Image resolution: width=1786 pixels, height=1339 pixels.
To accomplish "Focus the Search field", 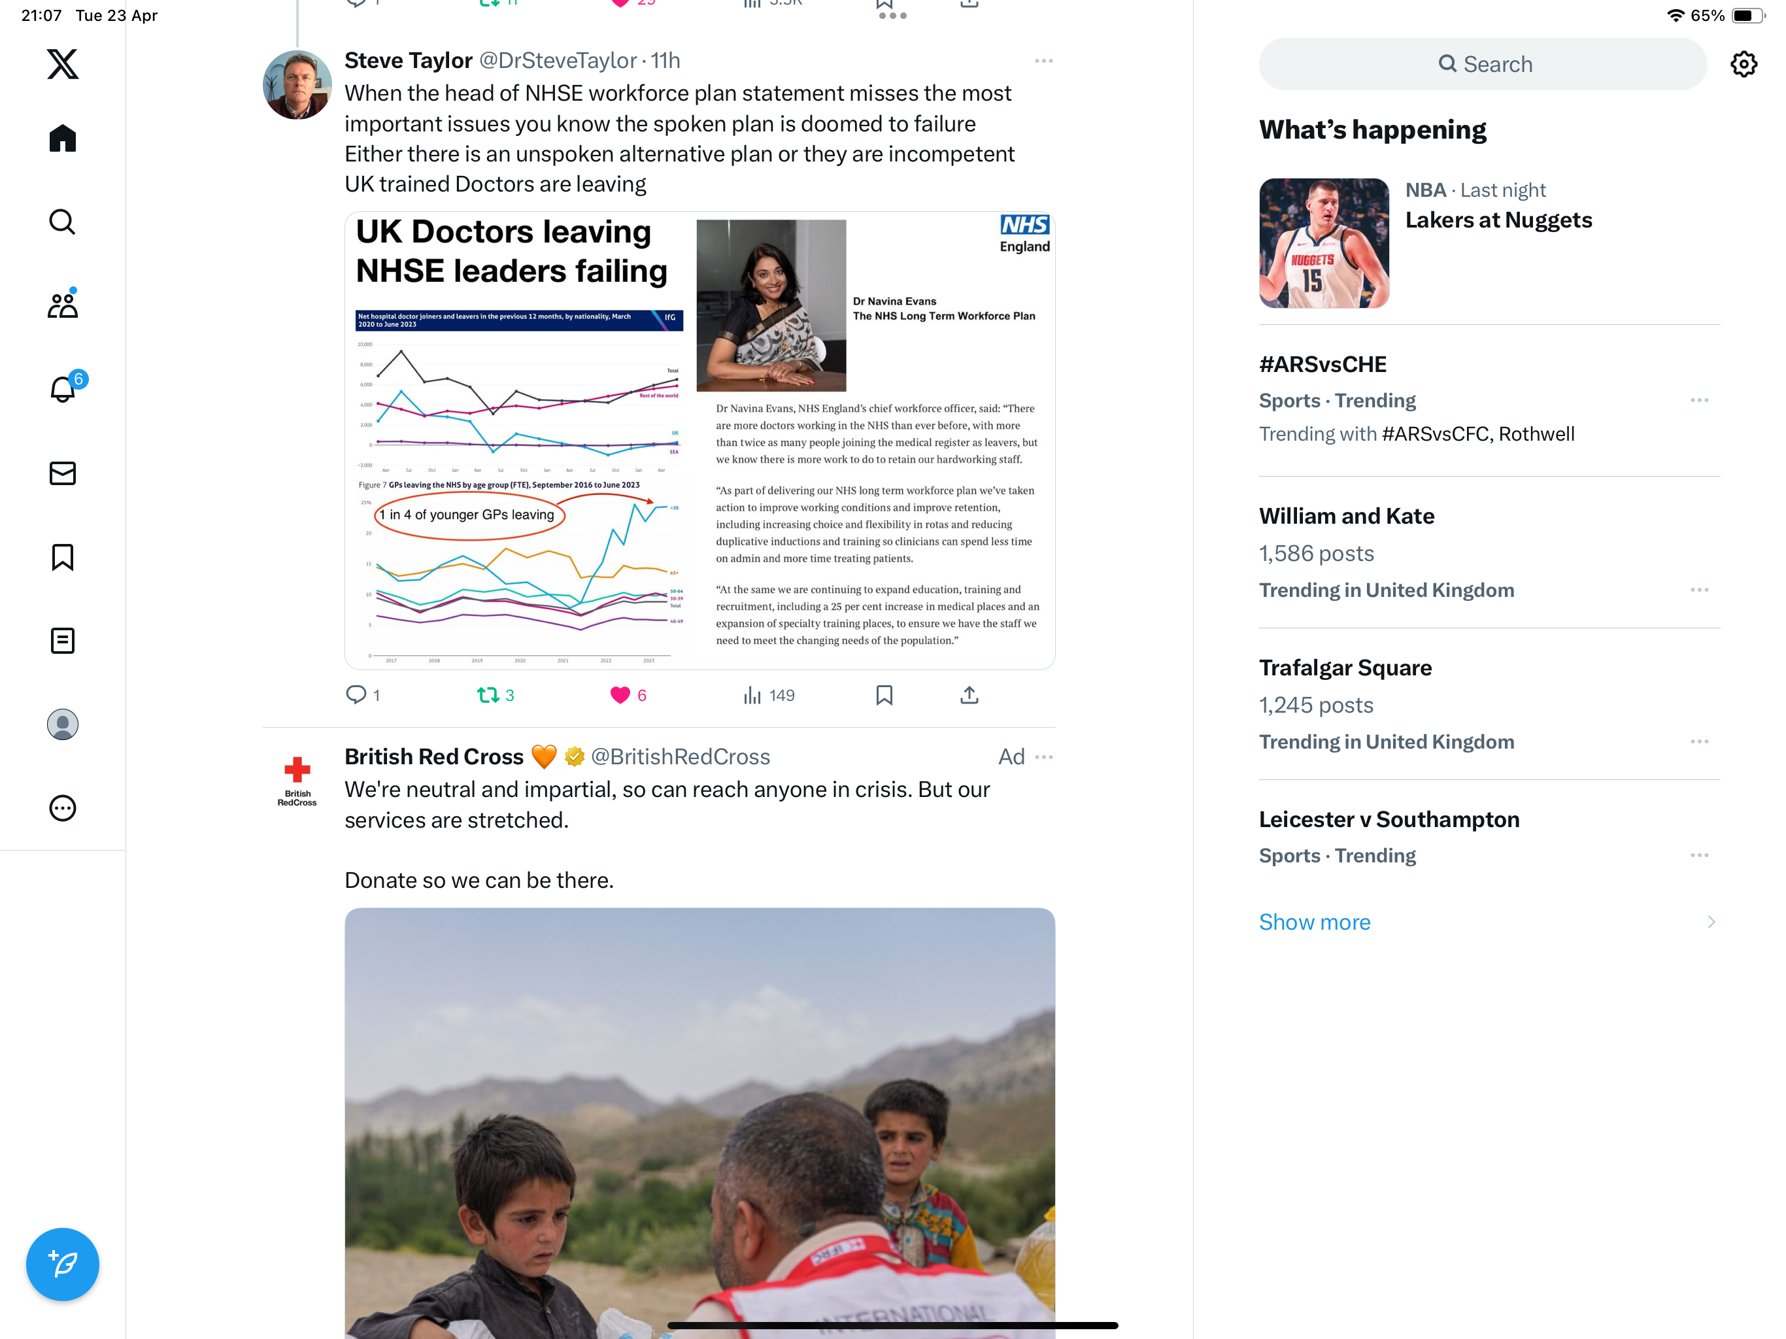I will [x=1483, y=64].
